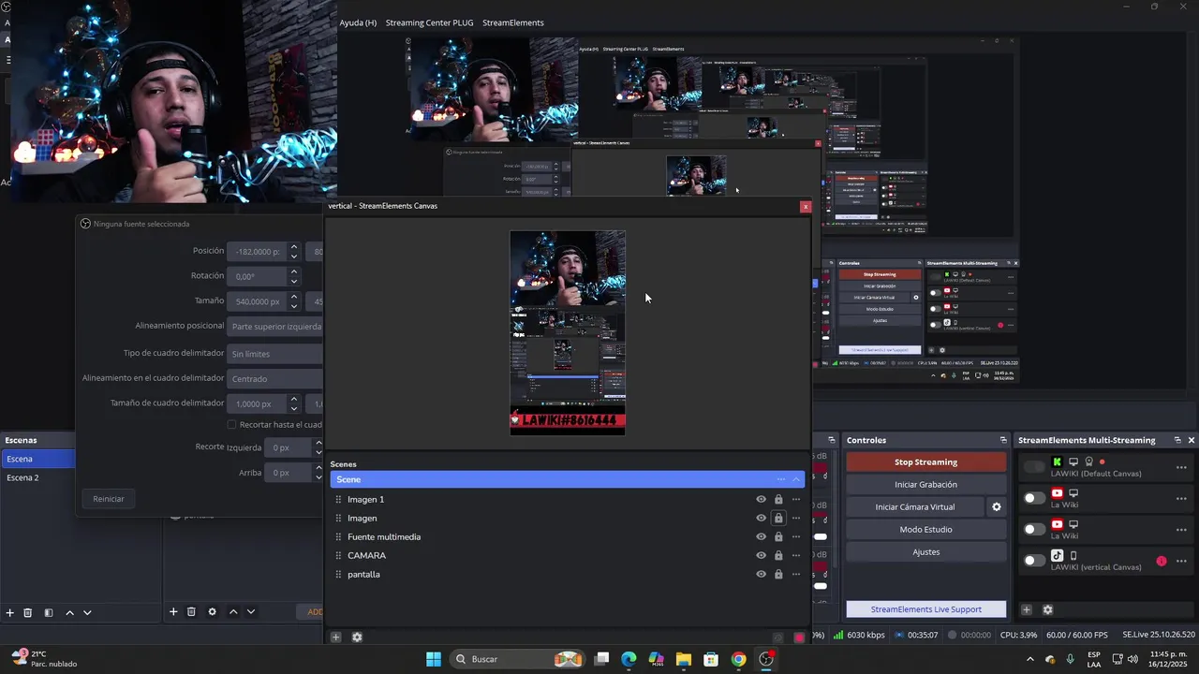This screenshot has width=1199, height=674.
Task: Open options for LAWIKI vertical Canvas output
Action: [1181, 562]
